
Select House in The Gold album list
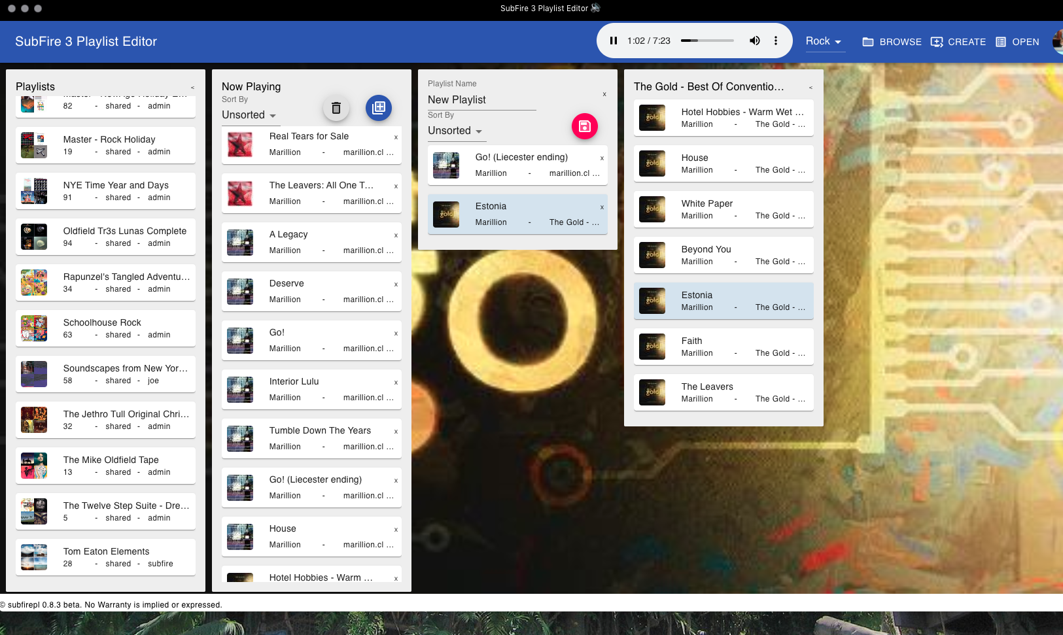point(723,163)
